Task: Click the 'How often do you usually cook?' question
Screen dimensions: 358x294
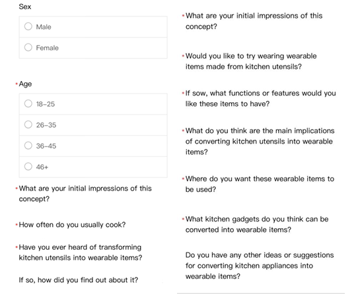Action: tap(72, 225)
